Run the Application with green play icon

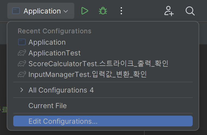point(85,11)
